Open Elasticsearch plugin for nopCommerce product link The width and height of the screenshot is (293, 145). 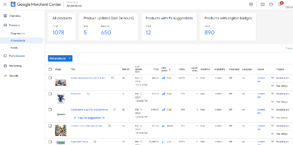(x=89, y=110)
